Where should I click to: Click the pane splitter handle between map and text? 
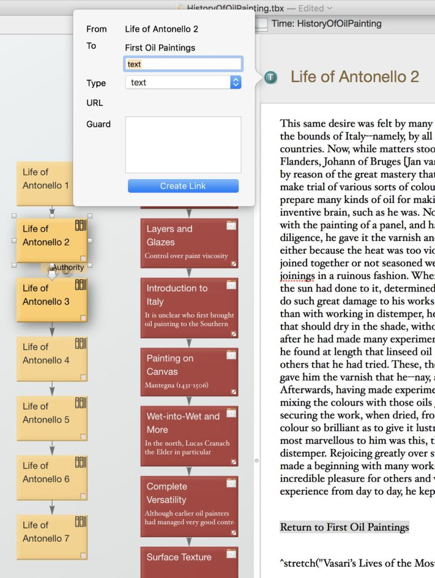coord(257,461)
